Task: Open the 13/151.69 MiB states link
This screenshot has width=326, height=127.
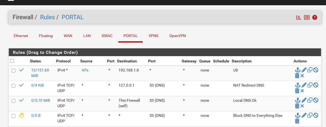Action: point(40,73)
